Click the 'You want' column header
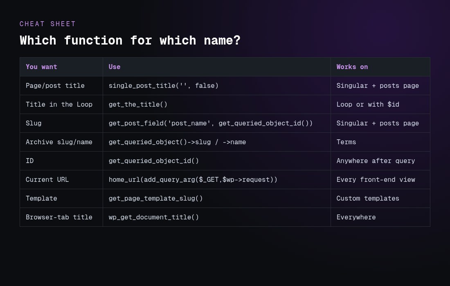This screenshot has height=286, width=450. (61, 67)
